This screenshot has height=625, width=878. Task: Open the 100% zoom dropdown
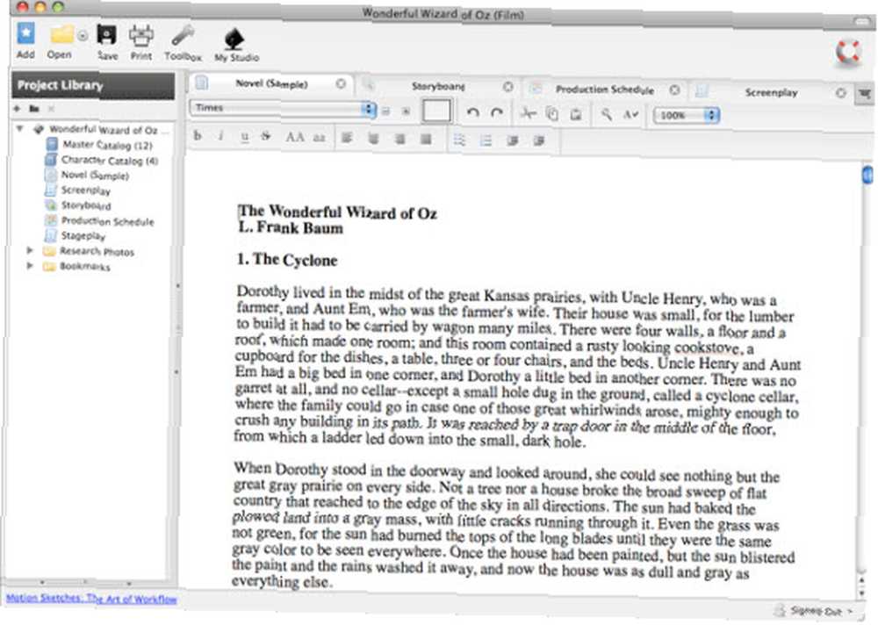[x=687, y=115]
